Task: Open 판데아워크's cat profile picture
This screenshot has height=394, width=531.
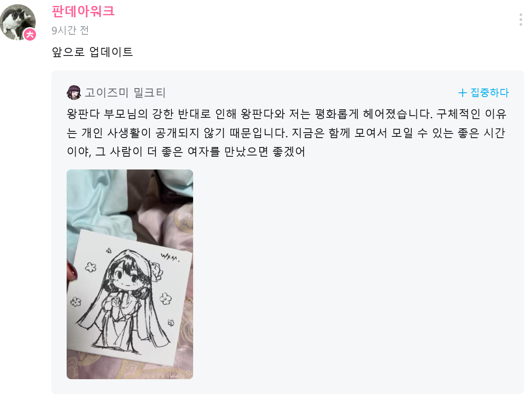Action: [x=17, y=22]
